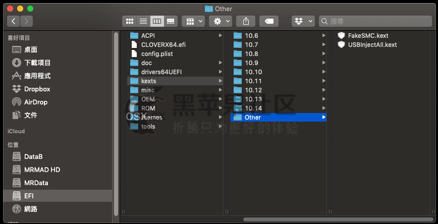438x224 pixels.
Task: Switch to column view
Action: tap(157, 21)
